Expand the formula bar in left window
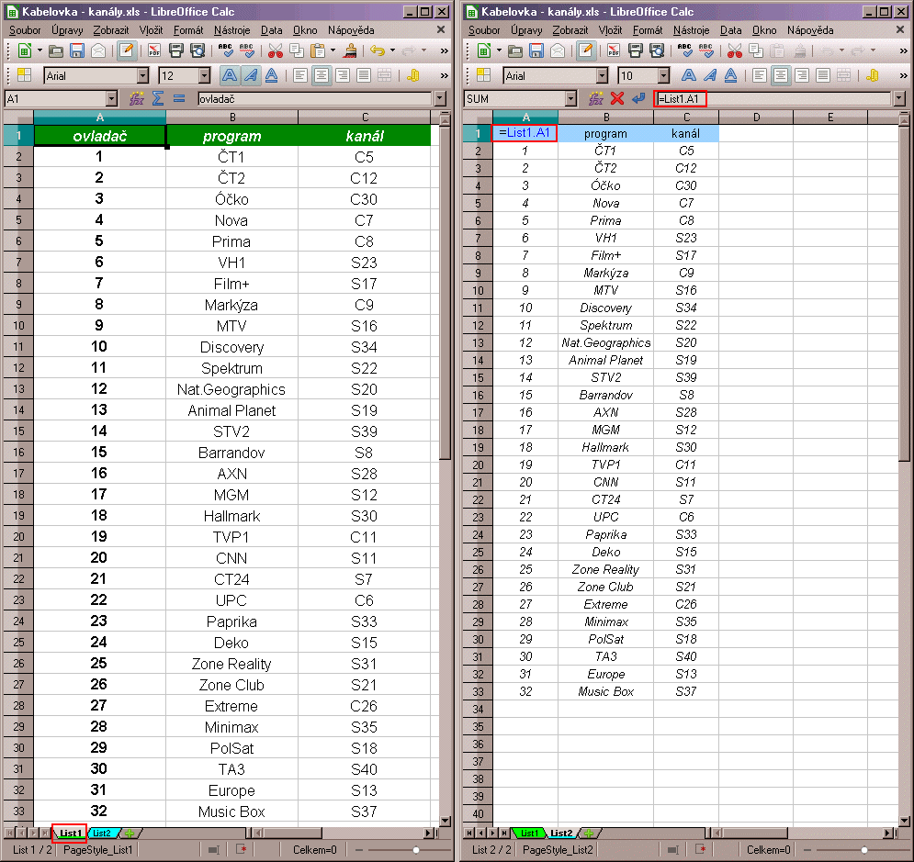The width and height of the screenshot is (914, 862). point(441,99)
